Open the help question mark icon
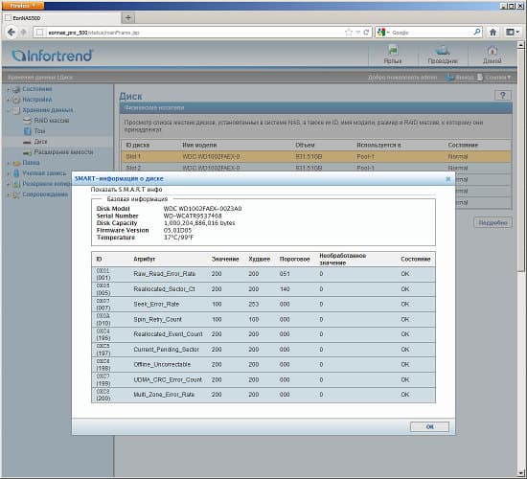The image size is (527, 479). coord(503,96)
